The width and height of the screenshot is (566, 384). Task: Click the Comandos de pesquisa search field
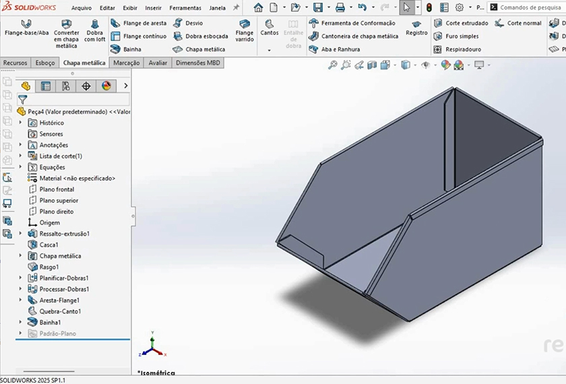pos(530,7)
